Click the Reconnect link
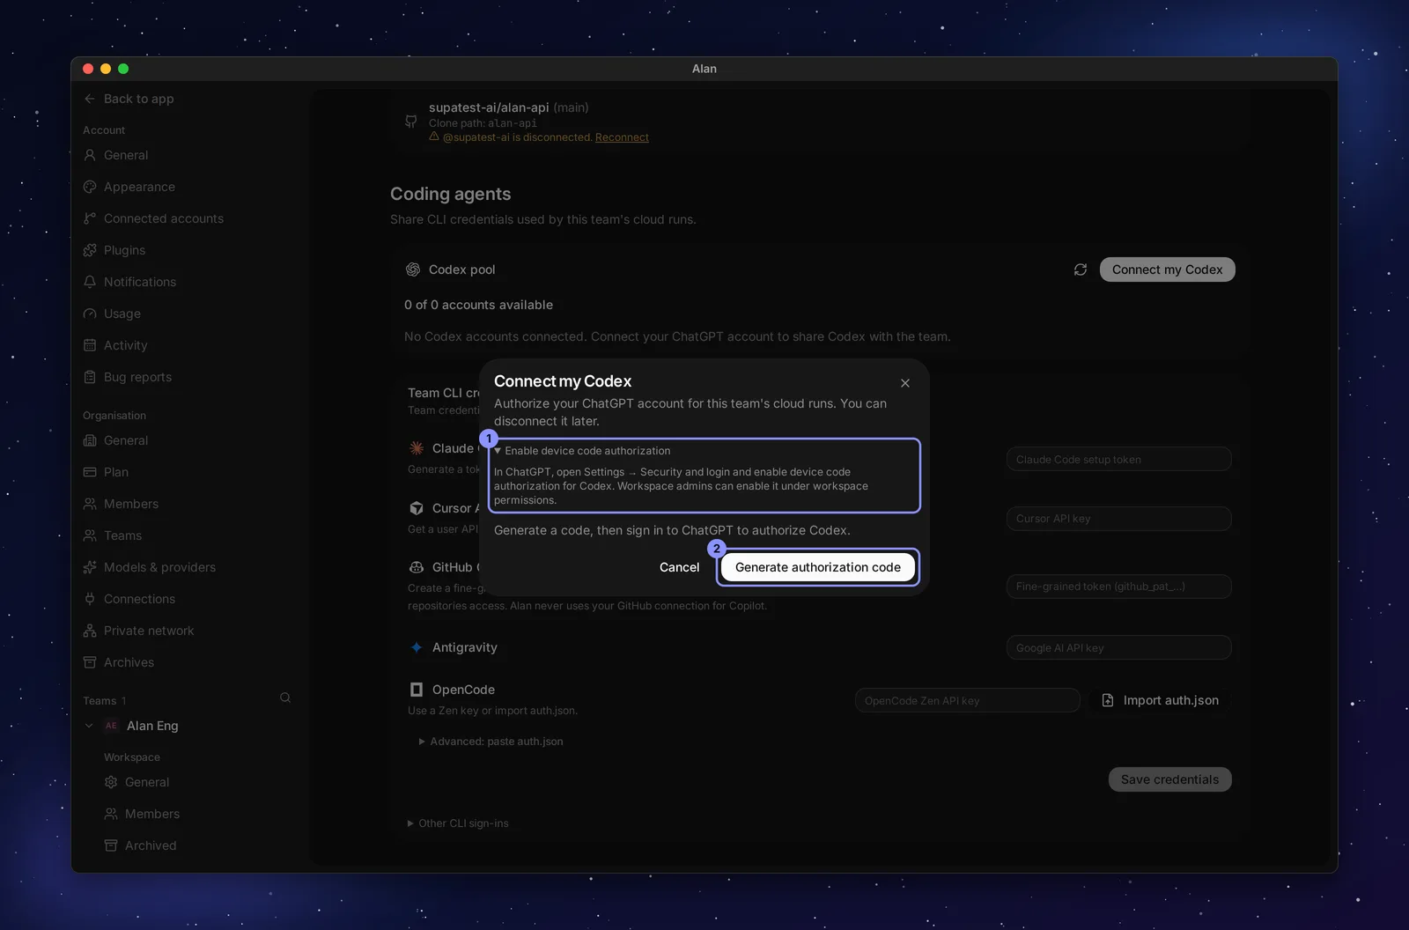The height and width of the screenshot is (930, 1409). point(622,137)
